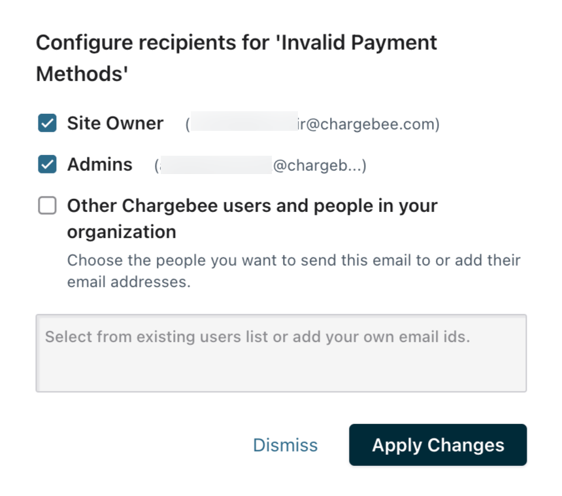Click the Site Owner chargebee.com email address
This screenshot has height=496, width=562.
point(369,124)
